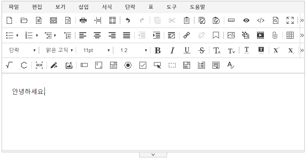The height and width of the screenshot is (158, 306).
Task: Open the 1.2 line spacing dropdown
Action: pos(134,50)
